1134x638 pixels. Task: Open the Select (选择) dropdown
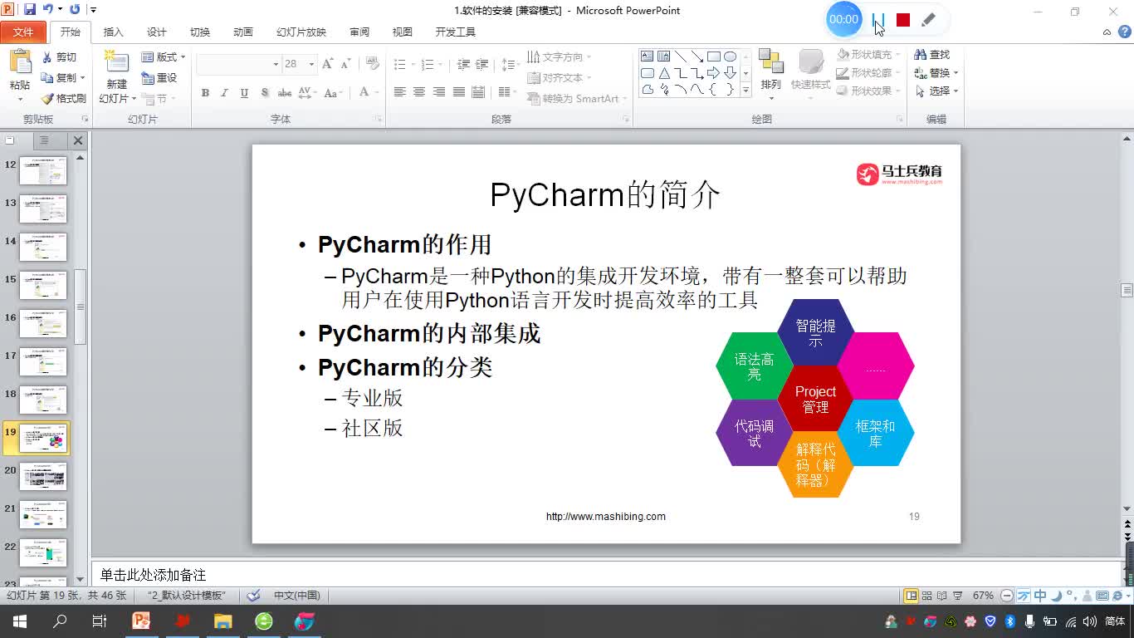(x=936, y=91)
